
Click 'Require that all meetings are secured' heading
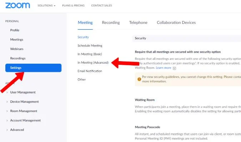point(178,52)
